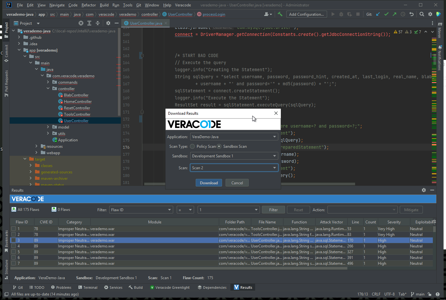Open the Refactor menu
Viewport: 446px width, 300px height.
coord(89,5)
